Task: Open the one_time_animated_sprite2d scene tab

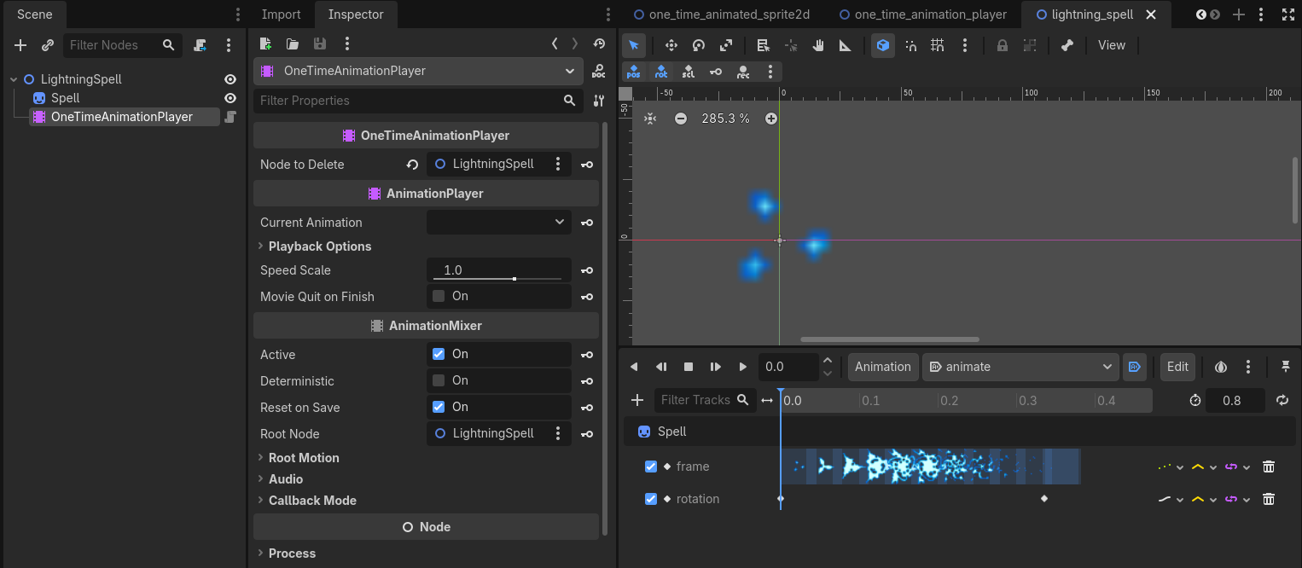Action: 721,14
